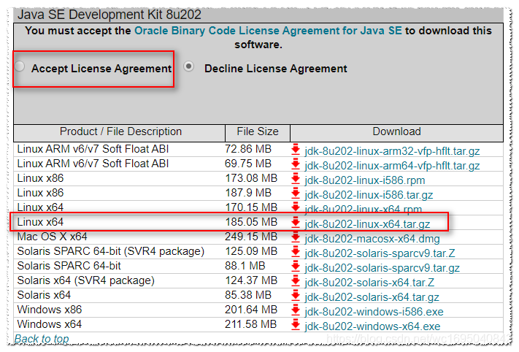Click download arrow for linux-arm64-vfp-hflt tarball
The width and height of the screenshot is (519, 352).
[x=295, y=164]
